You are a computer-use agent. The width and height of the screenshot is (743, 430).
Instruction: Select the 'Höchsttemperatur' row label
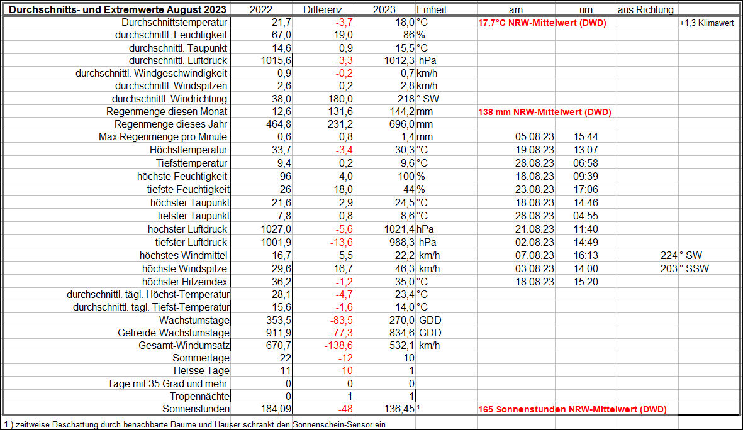tap(189, 150)
